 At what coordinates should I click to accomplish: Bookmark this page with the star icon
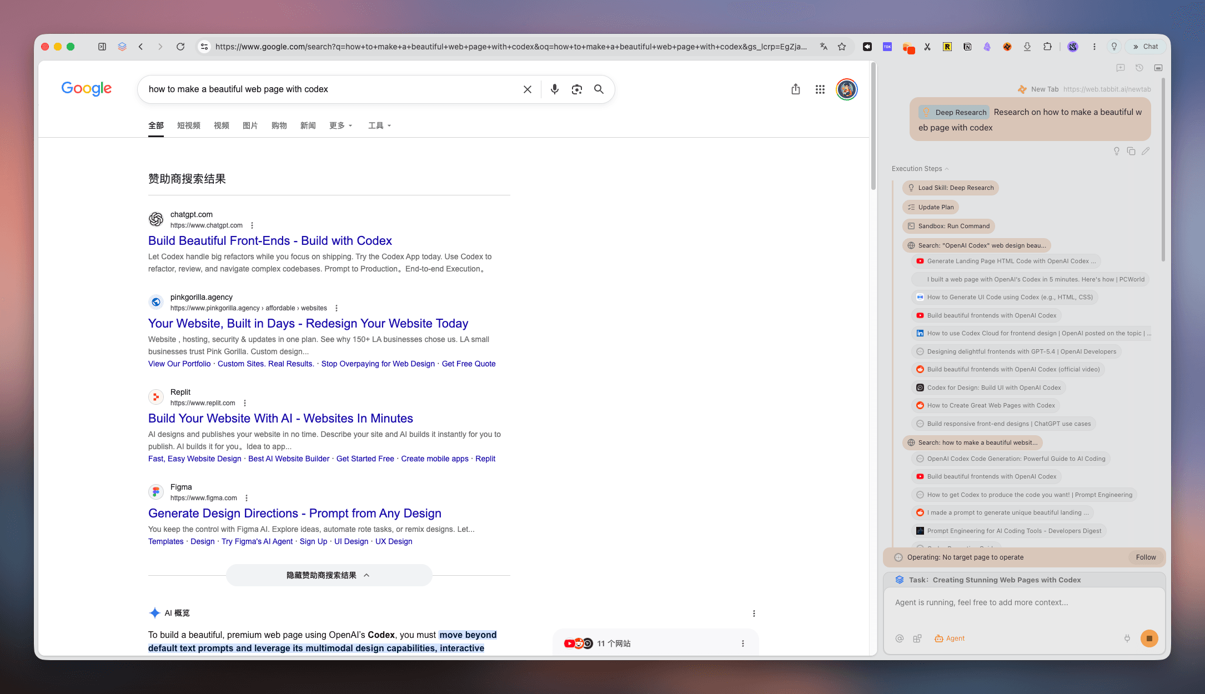(842, 47)
